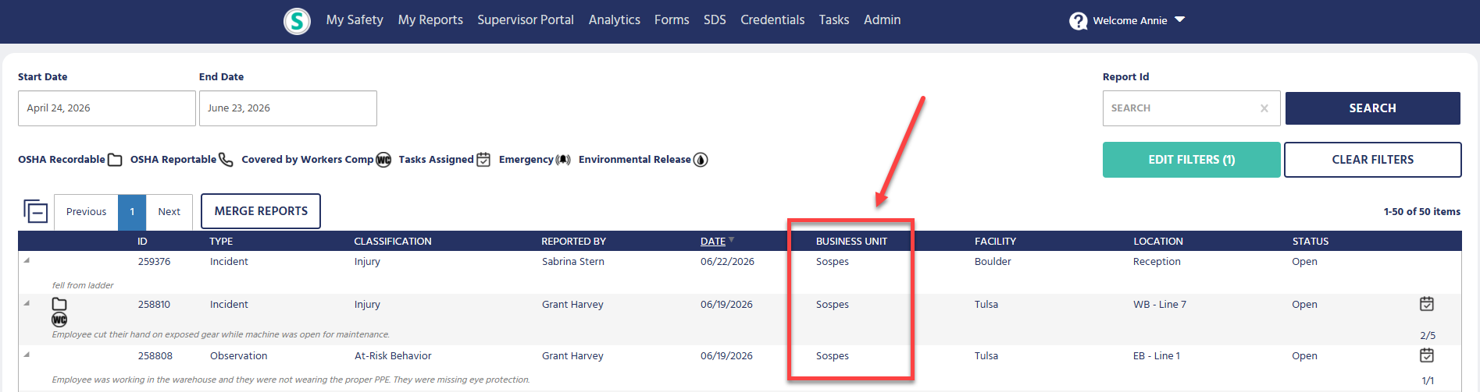Click the MERGE REPORTS button
This screenshot has height=392, width=1480.
[261, 211]
